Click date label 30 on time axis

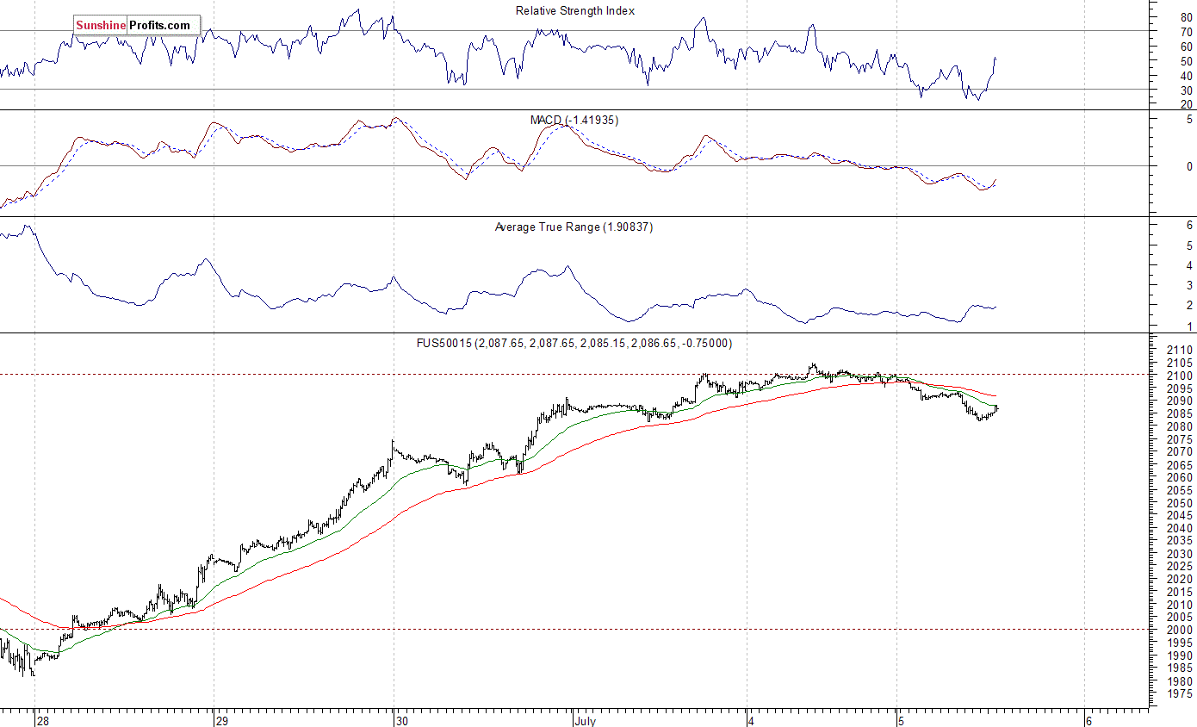click(x=401, y=720)
